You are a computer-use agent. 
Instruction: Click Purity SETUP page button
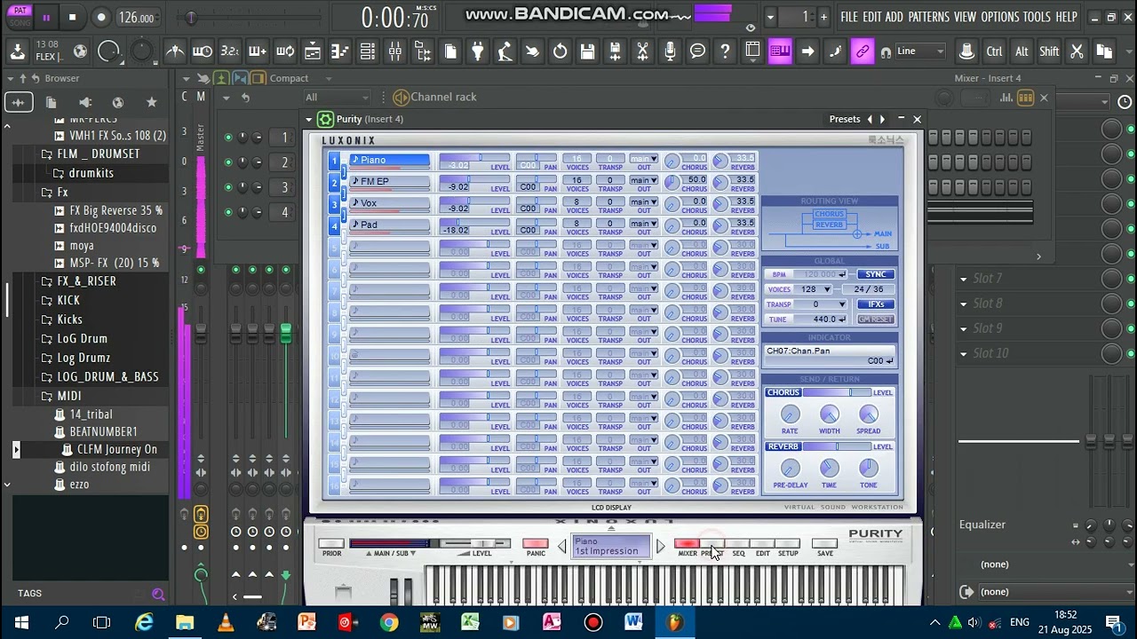click(788, 544)
